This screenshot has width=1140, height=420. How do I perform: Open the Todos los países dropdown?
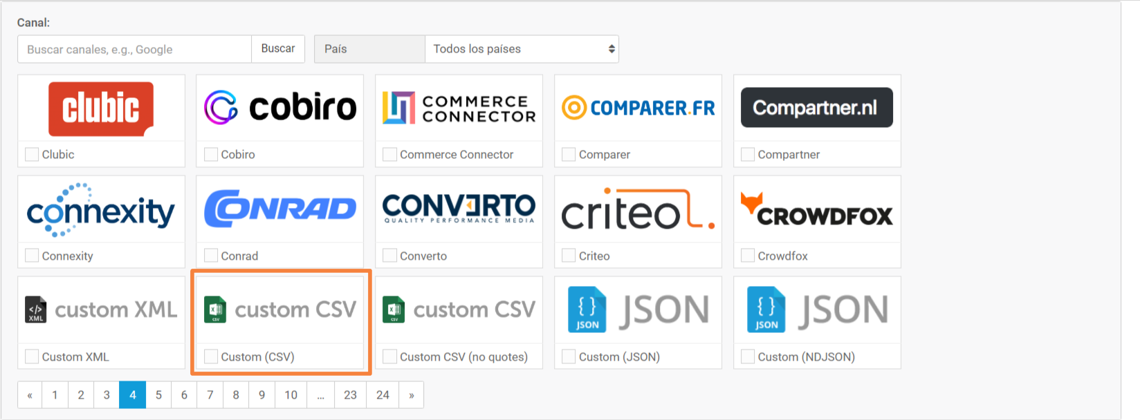(x=522, y=49)
